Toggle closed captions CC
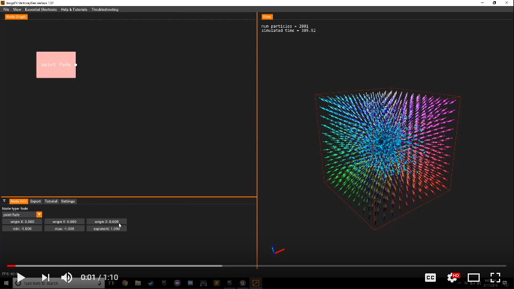 (430, 278)
